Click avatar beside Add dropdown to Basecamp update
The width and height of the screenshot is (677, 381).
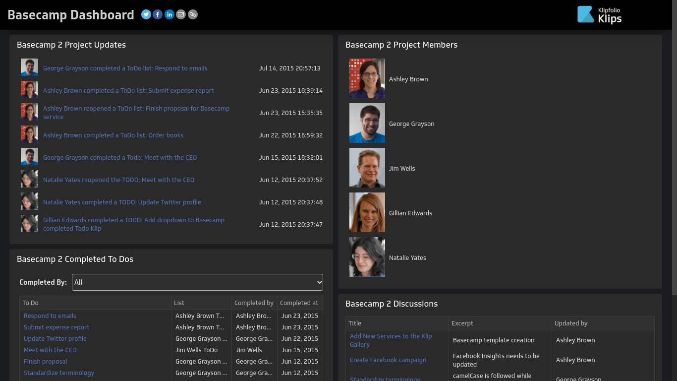click(x=29, y=224)
